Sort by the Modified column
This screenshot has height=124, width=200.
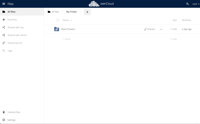186,20
